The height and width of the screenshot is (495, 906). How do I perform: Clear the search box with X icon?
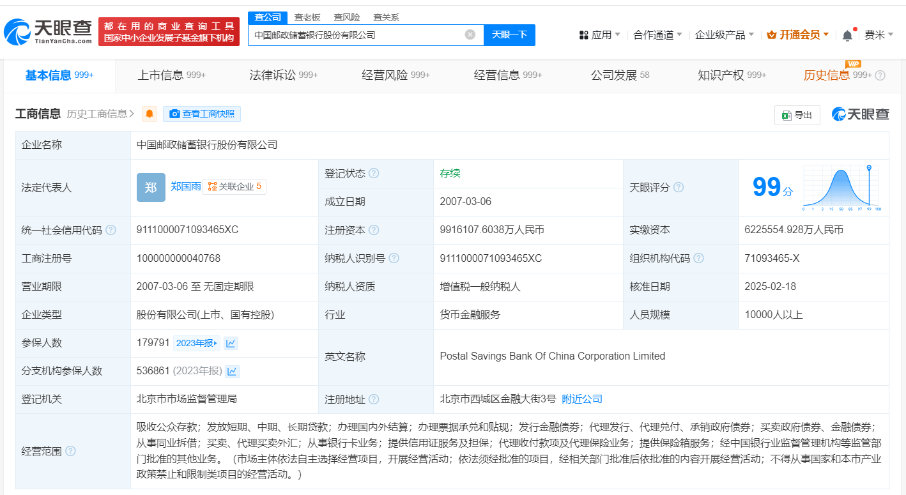tap(470, 34)
